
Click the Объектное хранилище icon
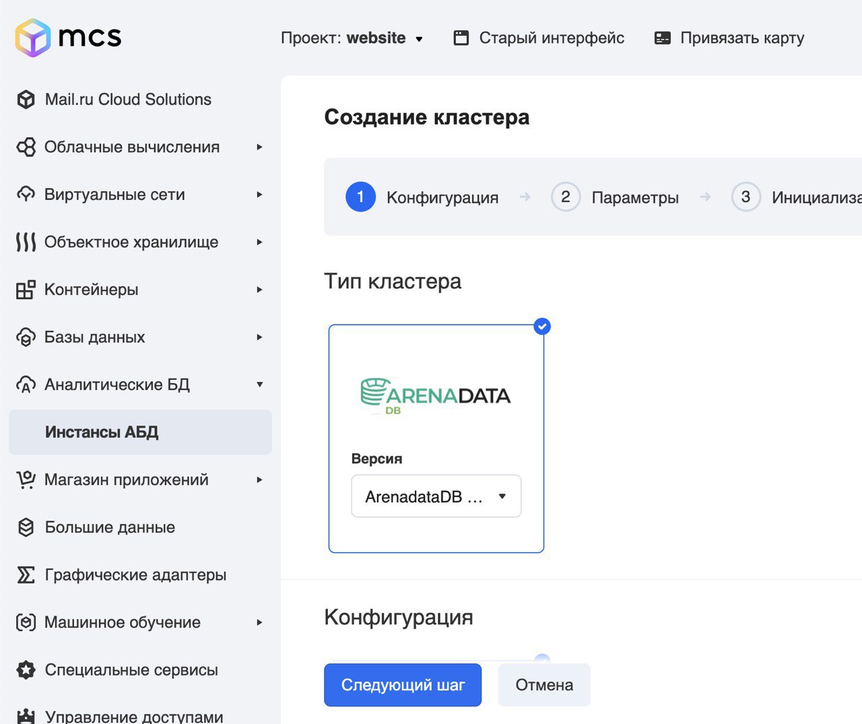[26, 242]
